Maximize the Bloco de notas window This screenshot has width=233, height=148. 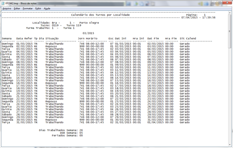(x=220, y=2)
